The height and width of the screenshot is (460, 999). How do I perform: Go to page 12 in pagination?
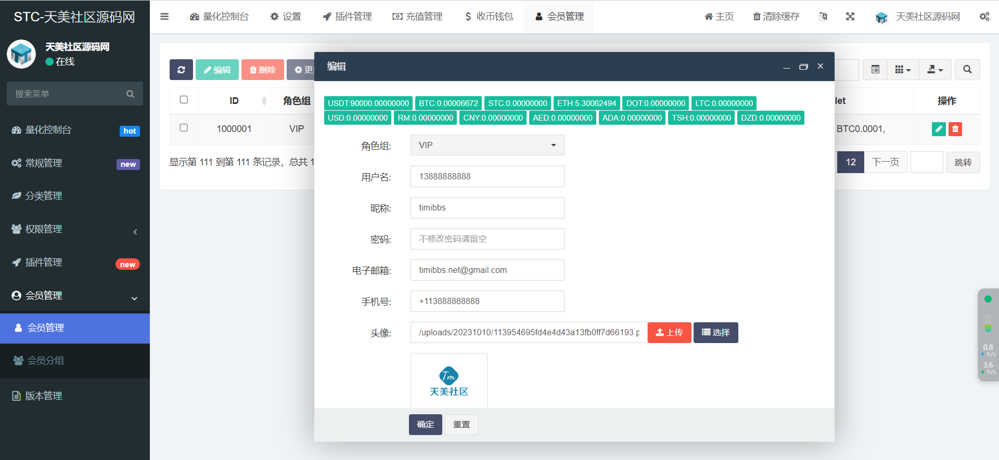pyautogui.click(x=851, y=162)
